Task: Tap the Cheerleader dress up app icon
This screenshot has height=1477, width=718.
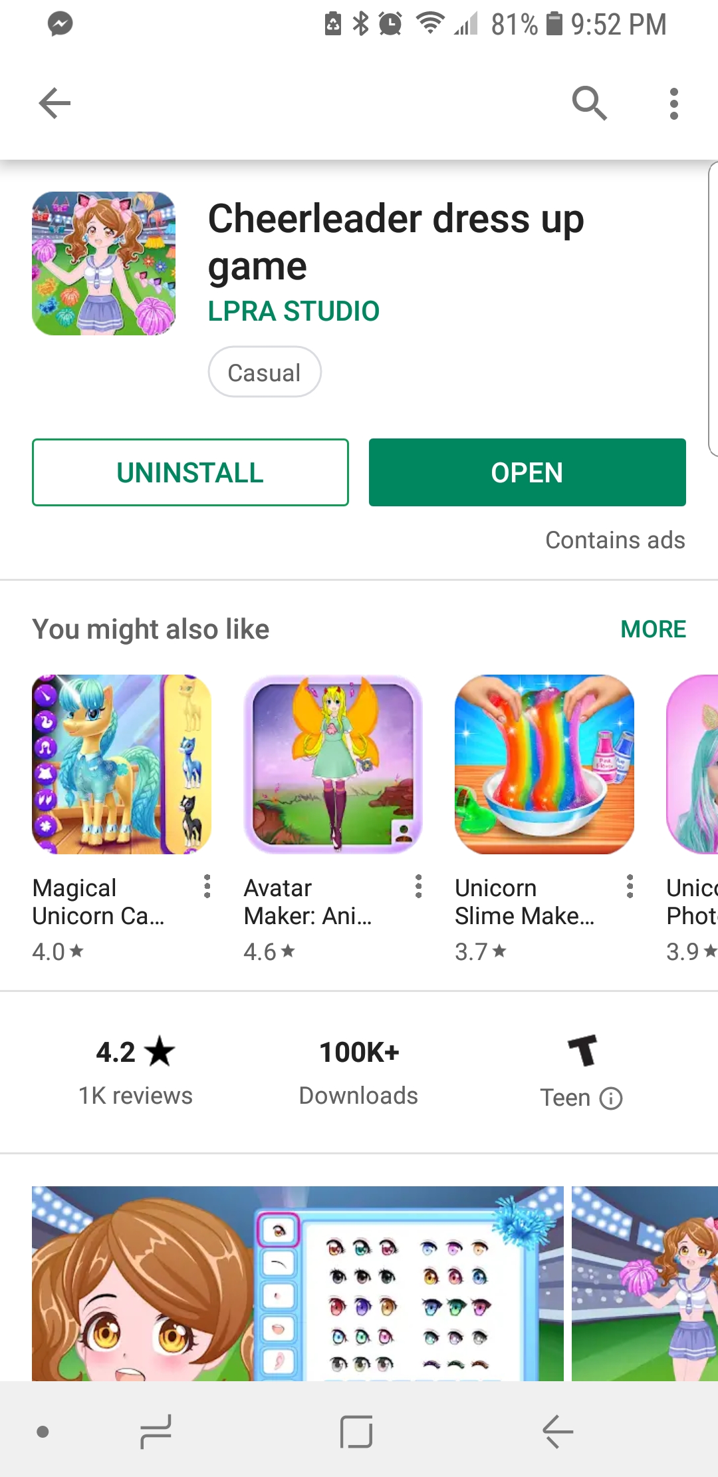Action: coord(104,263)
